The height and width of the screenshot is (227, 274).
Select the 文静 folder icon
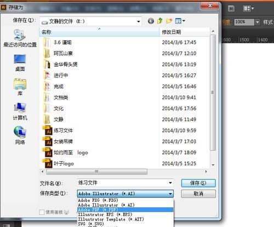pyautogui.click(x=47, y=120)
